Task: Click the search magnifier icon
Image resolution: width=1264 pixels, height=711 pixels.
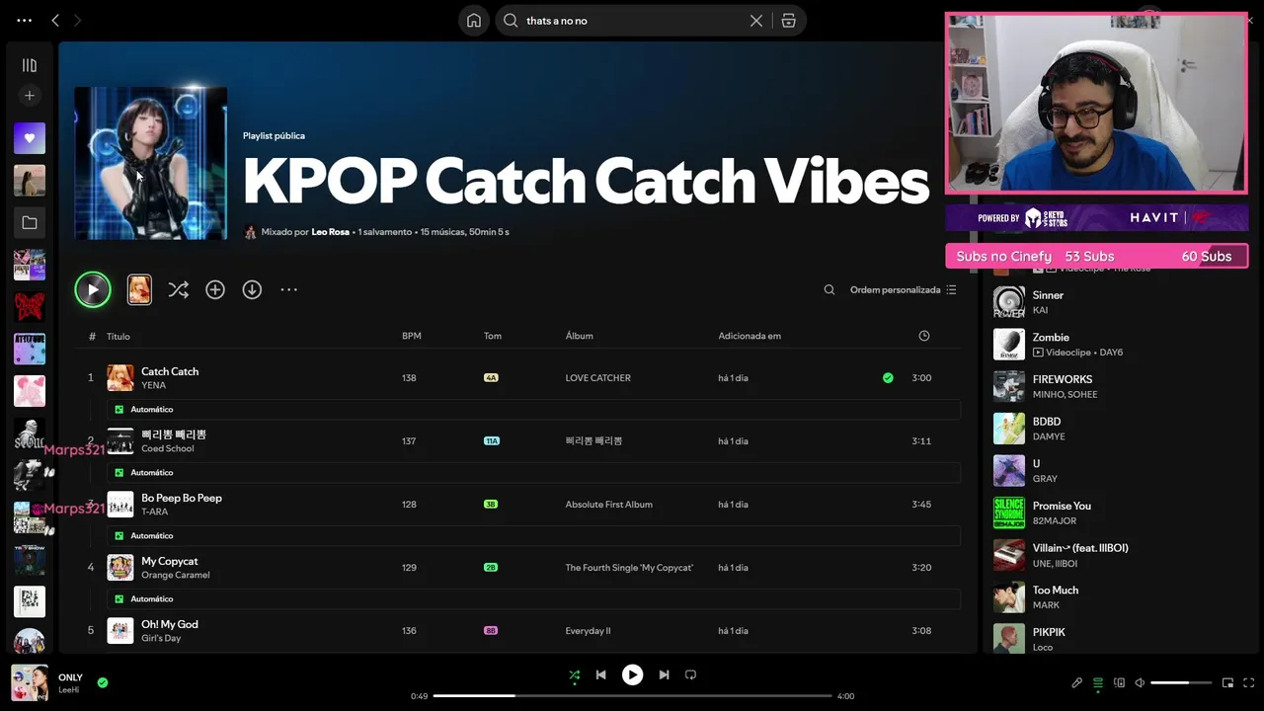Action: (511, 20)
